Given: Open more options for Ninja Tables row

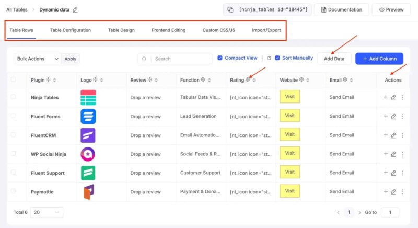Looking at the screenshot, I should pyautogui.click(x=402, y=97).
